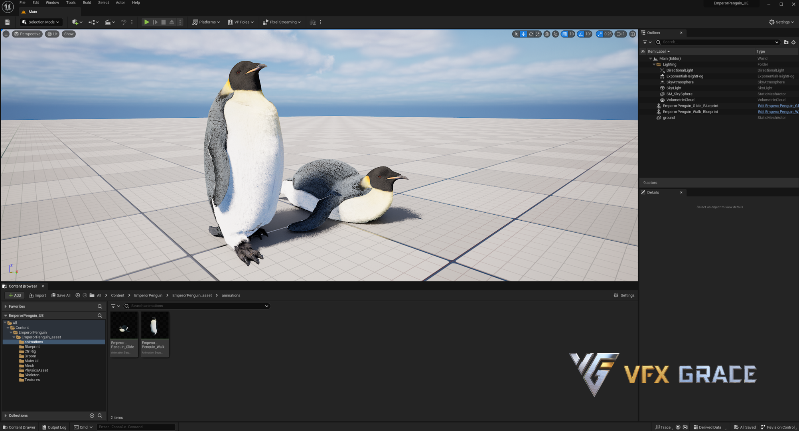This screenshot has width=799, height=431.
Task: Change the Perspective view mode
Action: click(27, 34)
